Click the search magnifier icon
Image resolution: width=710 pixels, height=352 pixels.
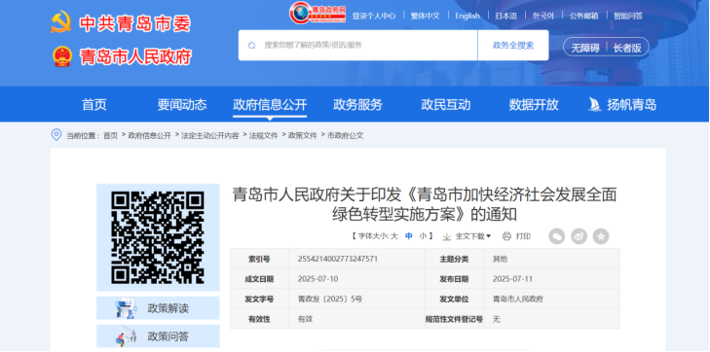click(x=251, y=45)
